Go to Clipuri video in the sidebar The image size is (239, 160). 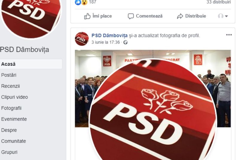point(14,97)
